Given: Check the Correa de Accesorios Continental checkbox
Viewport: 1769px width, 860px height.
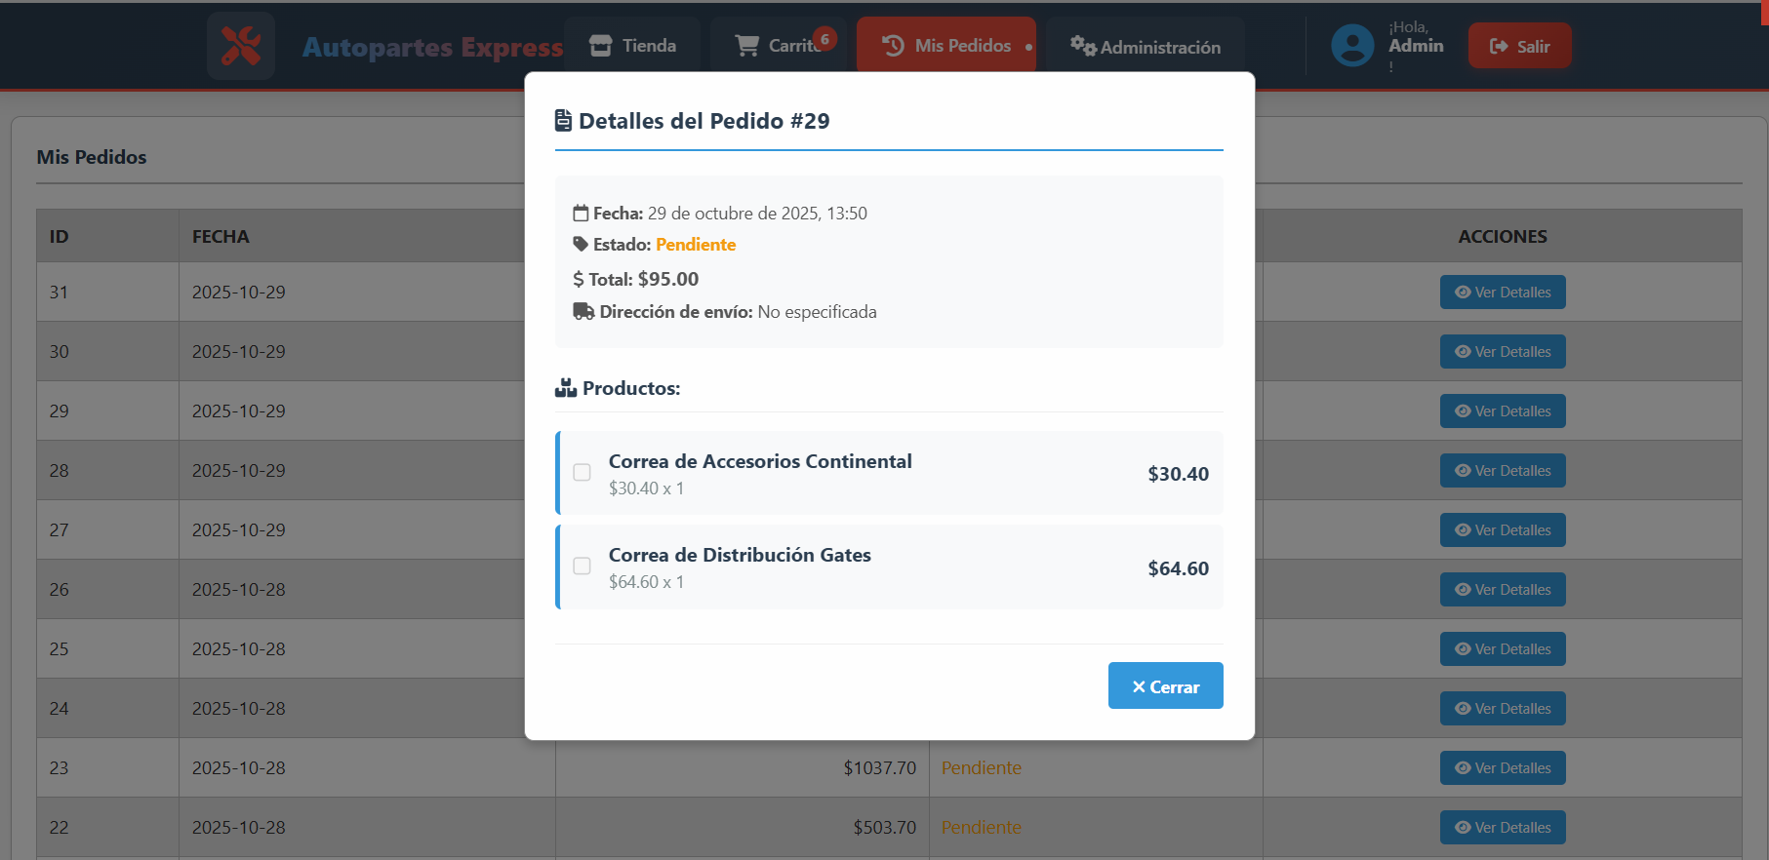Looking at the screenshot, I should point(583,473).
